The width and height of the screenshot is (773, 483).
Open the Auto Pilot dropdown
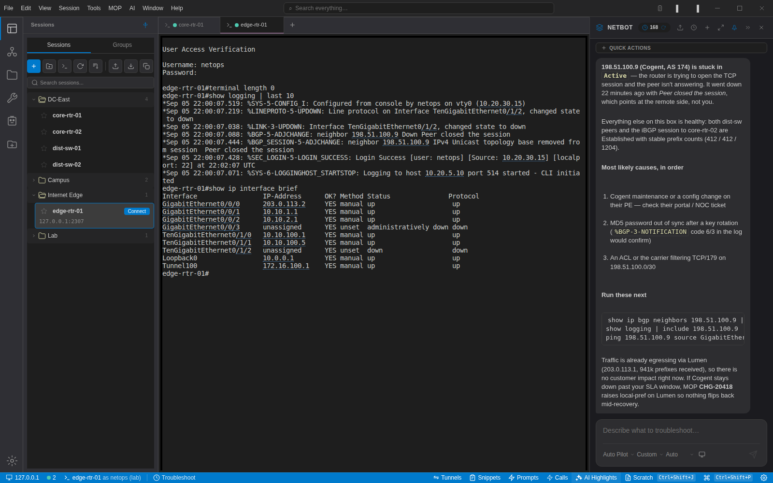click(618, 455)
